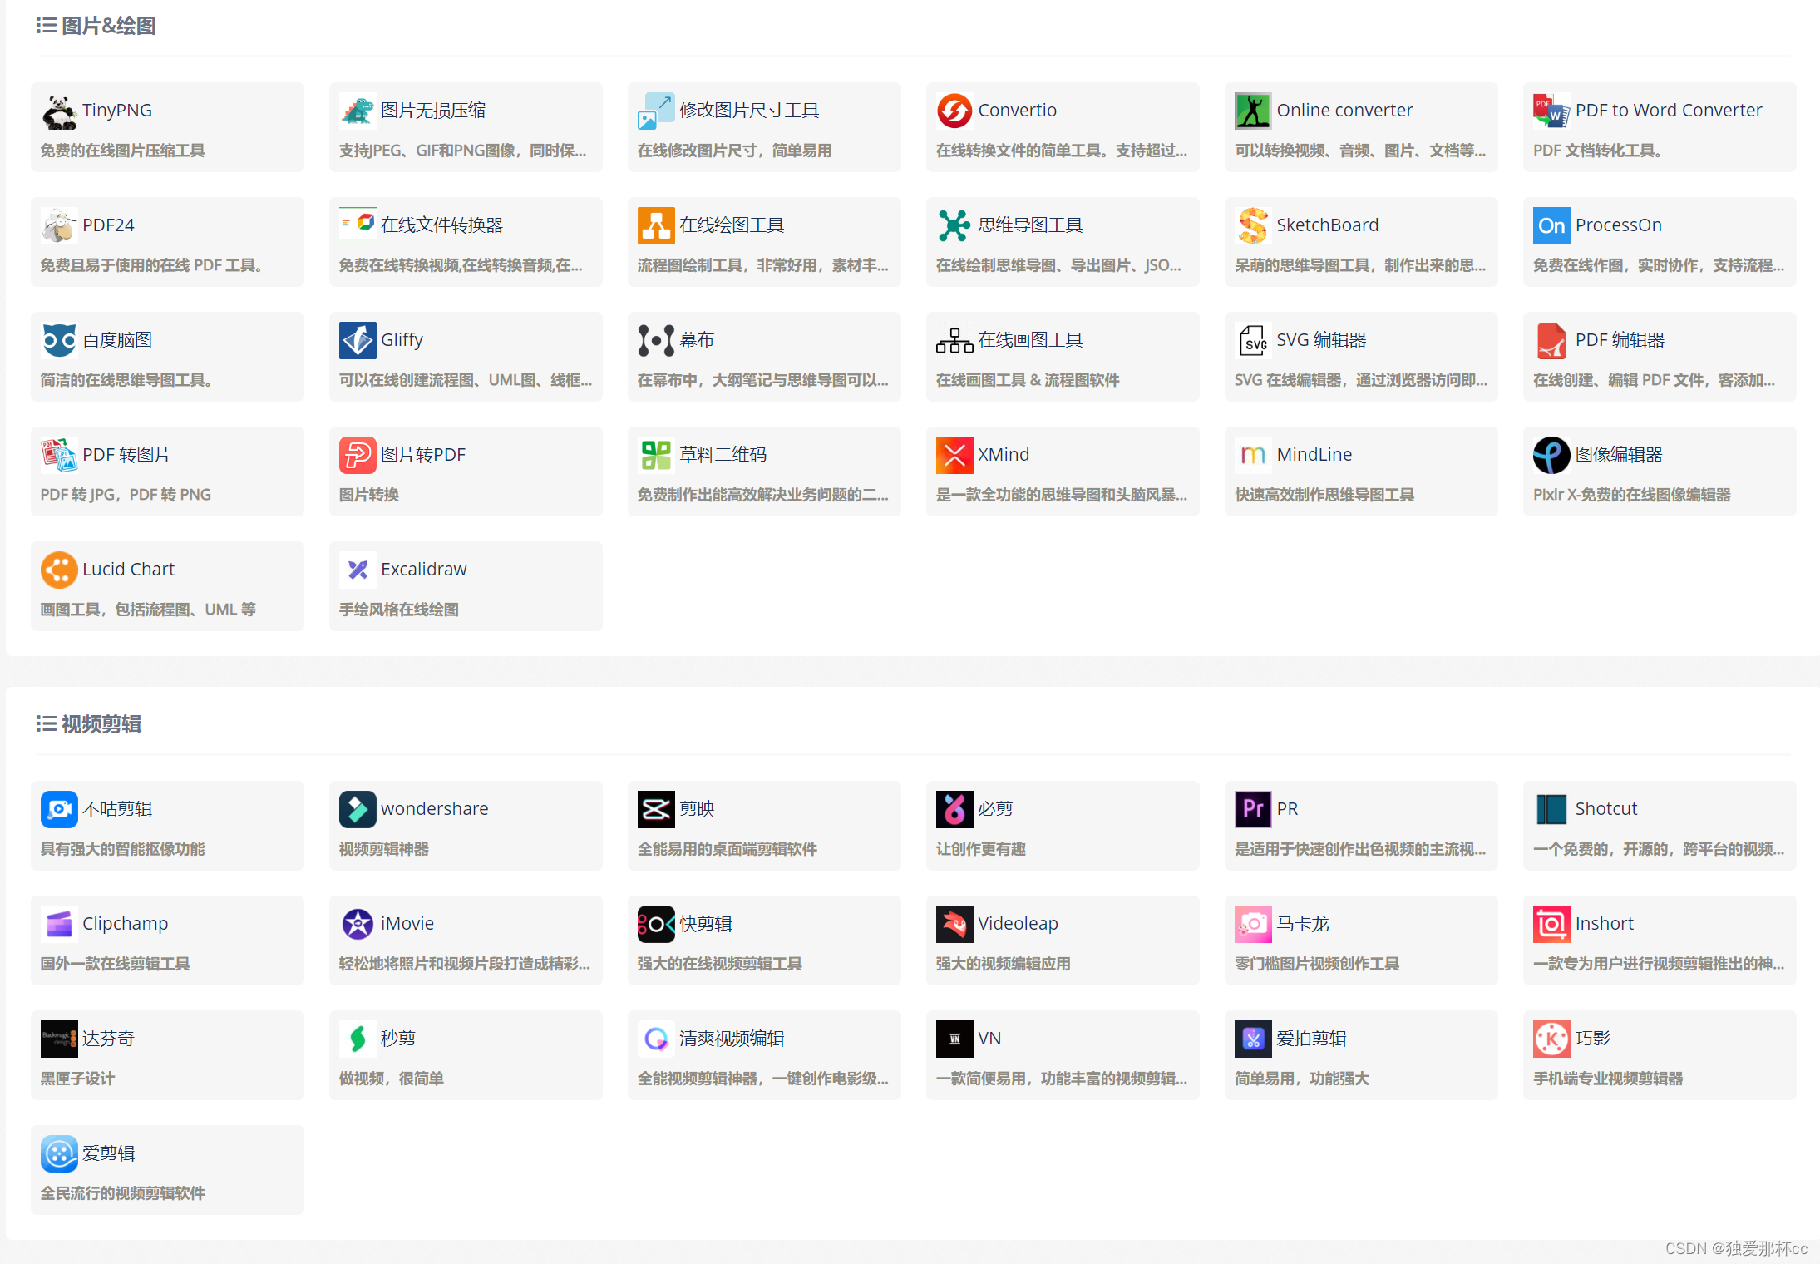The height and width of the screenshot is (1264, 1820).
Task: Click description 国外一款在线剪辑工具
Action: coord(116,964)
